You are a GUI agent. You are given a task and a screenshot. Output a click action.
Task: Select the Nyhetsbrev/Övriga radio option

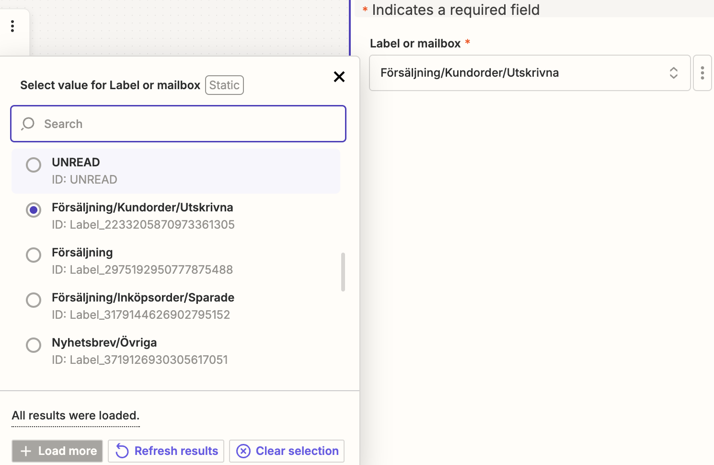coord(34,345)
